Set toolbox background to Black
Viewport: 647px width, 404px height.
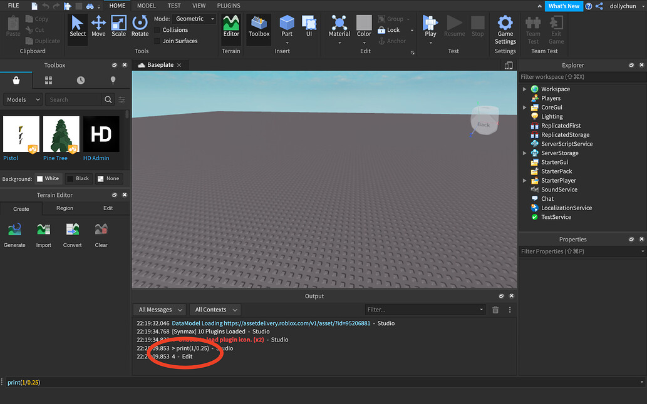78,178
